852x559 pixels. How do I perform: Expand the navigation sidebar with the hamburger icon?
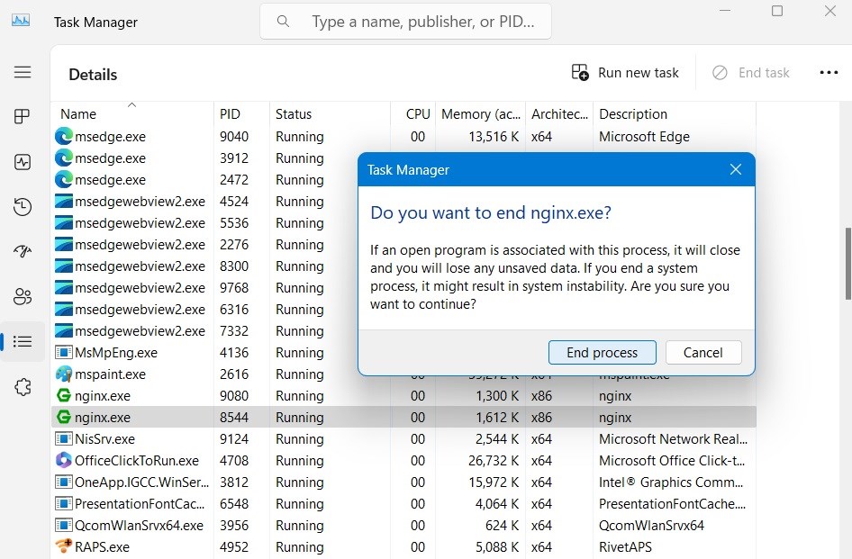23,72
